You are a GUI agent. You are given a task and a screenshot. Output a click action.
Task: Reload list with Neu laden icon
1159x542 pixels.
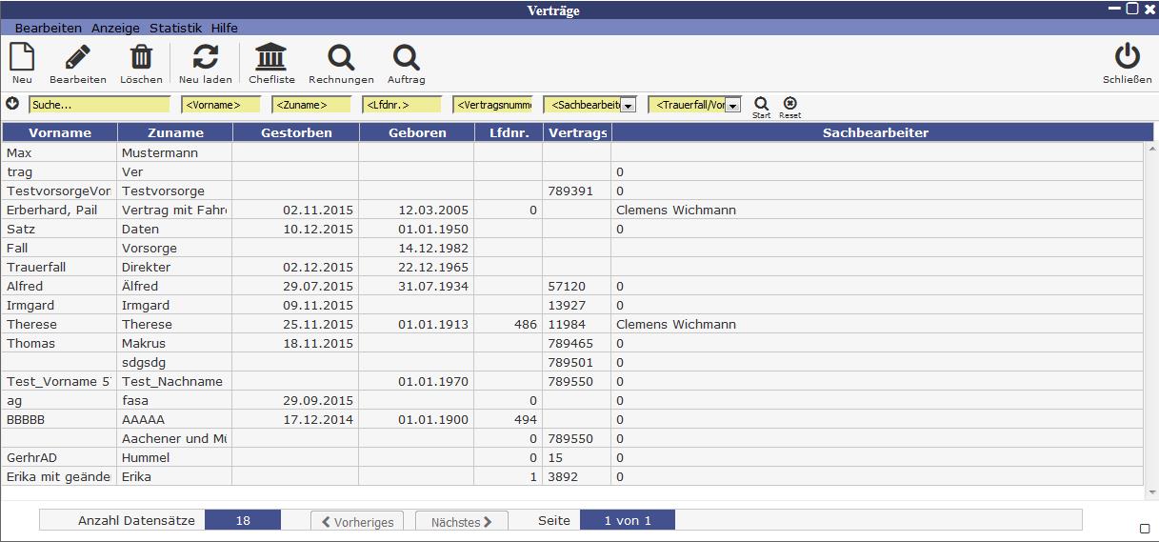point(205,57)
